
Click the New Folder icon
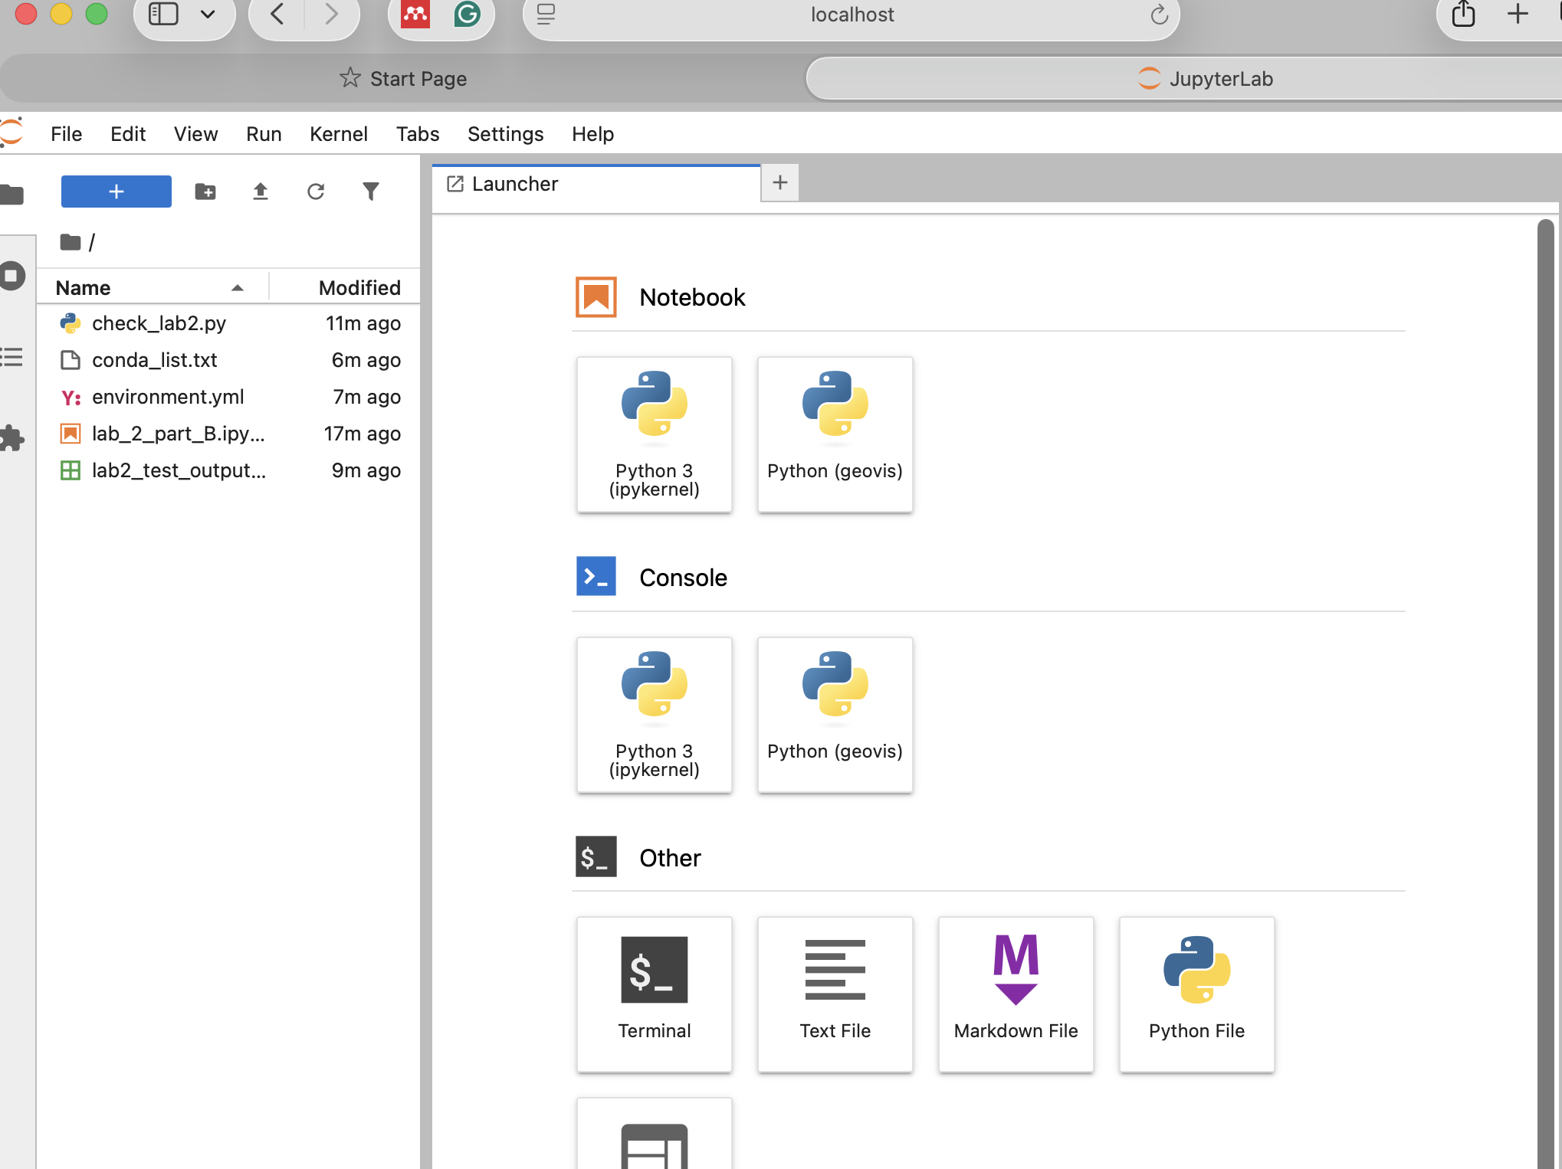coord(205,192)
